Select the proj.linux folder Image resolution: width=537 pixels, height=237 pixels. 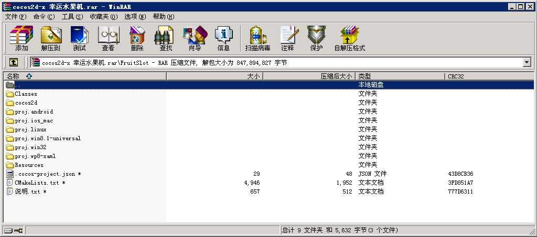pos(31,129)
